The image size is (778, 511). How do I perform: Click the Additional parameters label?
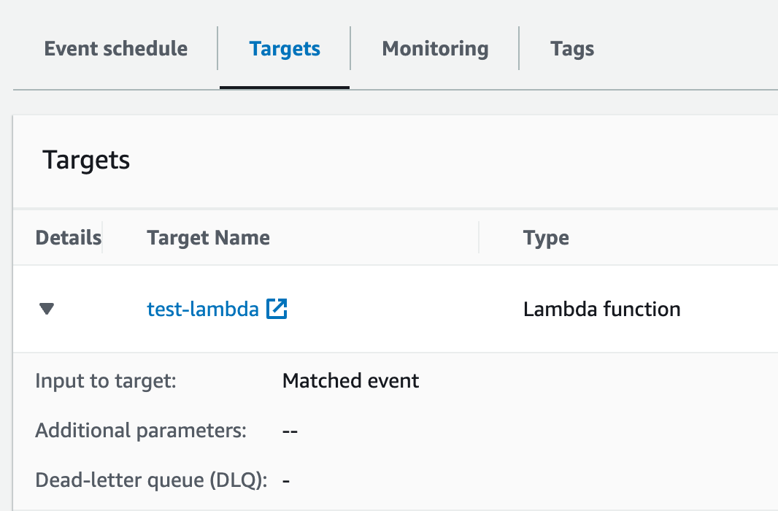coord(139,430)
